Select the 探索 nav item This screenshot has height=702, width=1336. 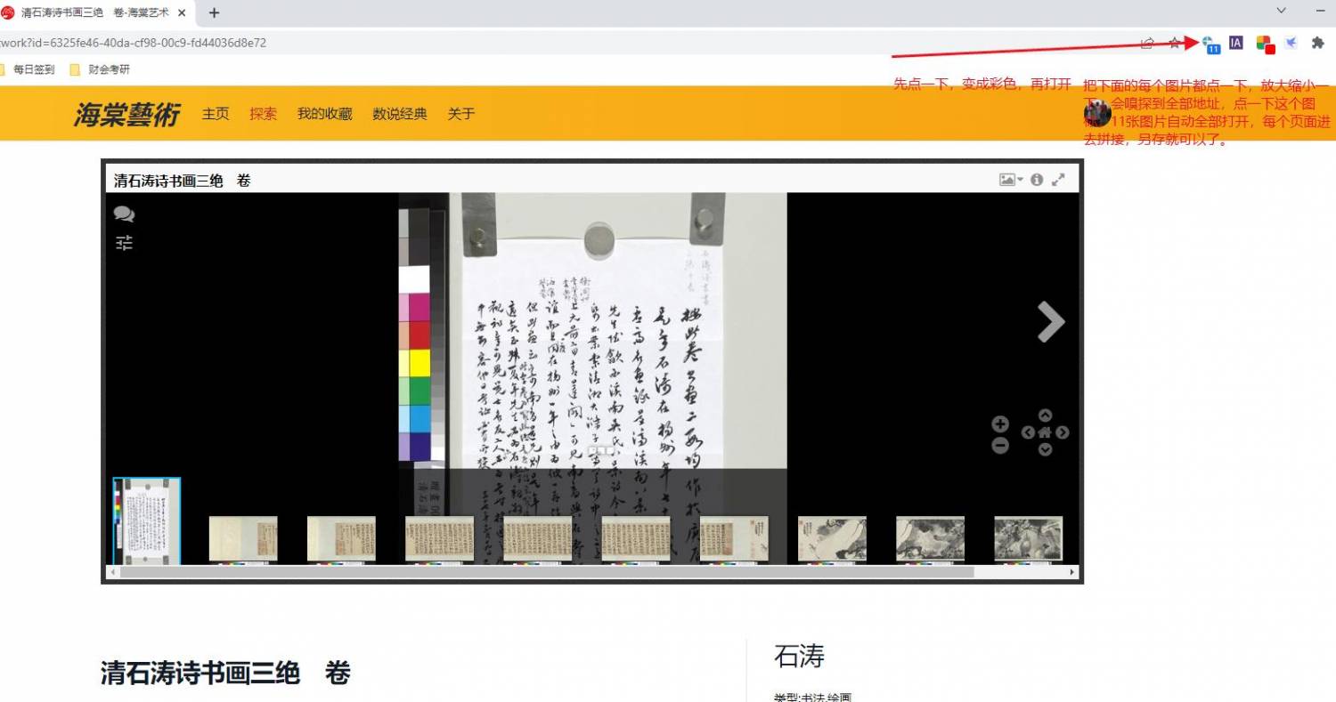pyautogui.click(x=263, y=114)
